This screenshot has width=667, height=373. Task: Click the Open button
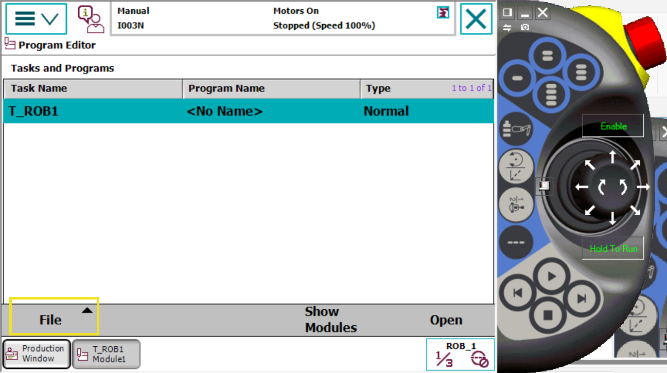click(446, 320)
